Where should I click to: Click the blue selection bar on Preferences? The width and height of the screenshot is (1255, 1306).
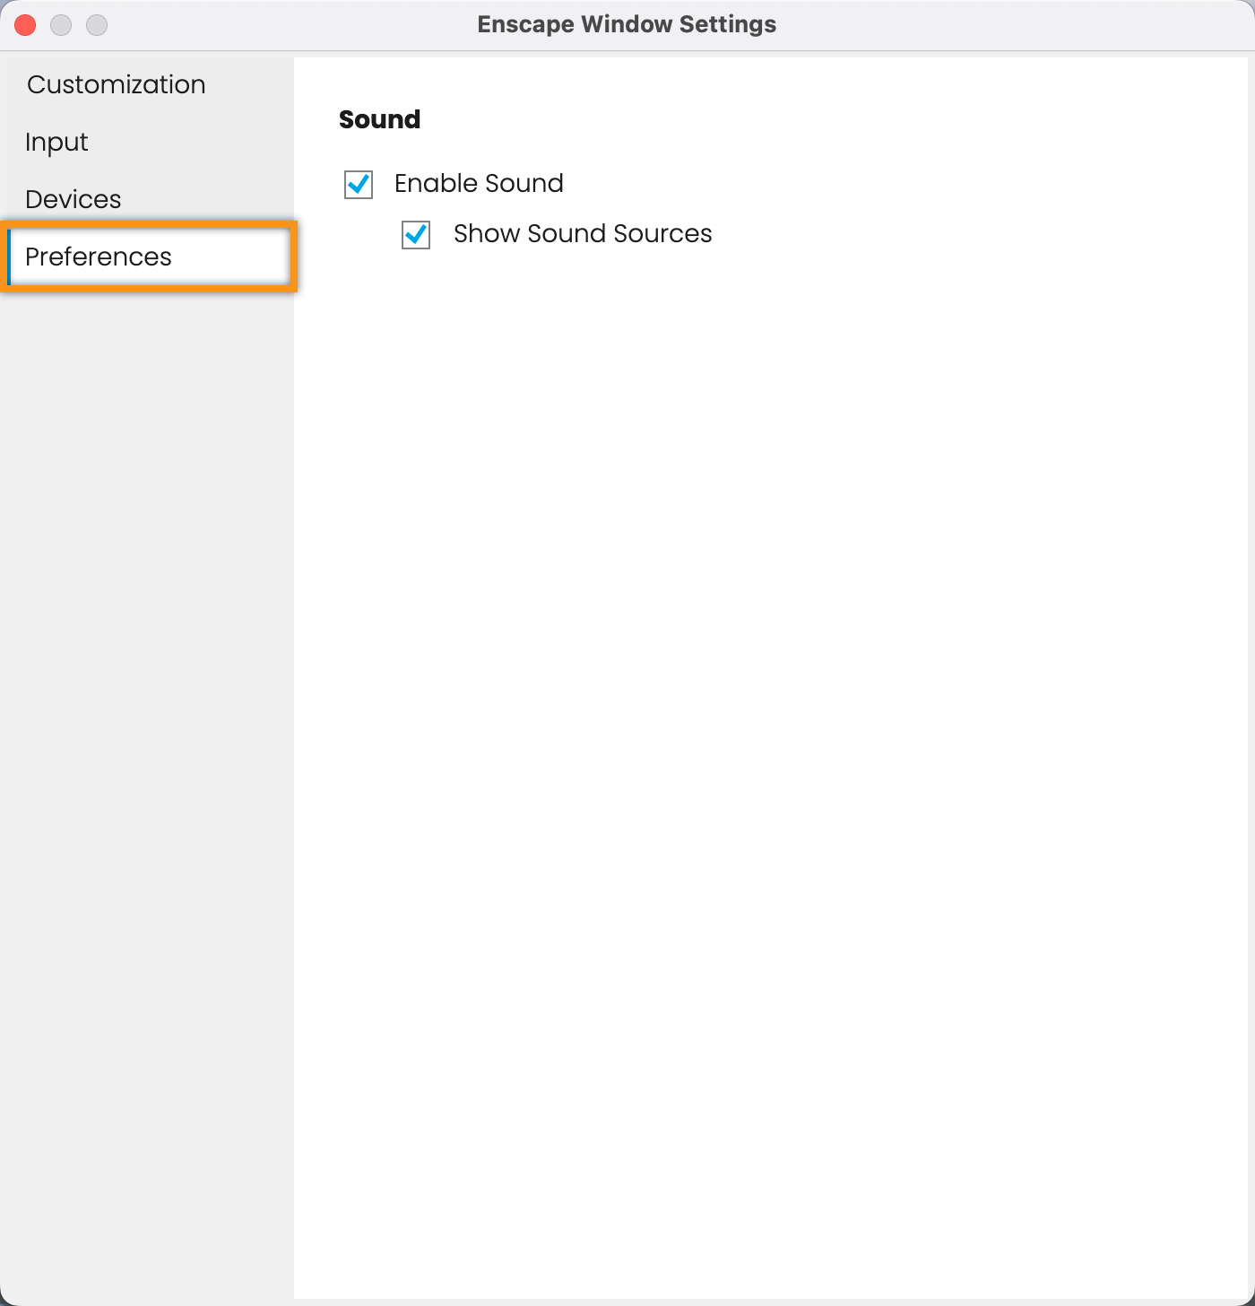(x=9, y=257)
